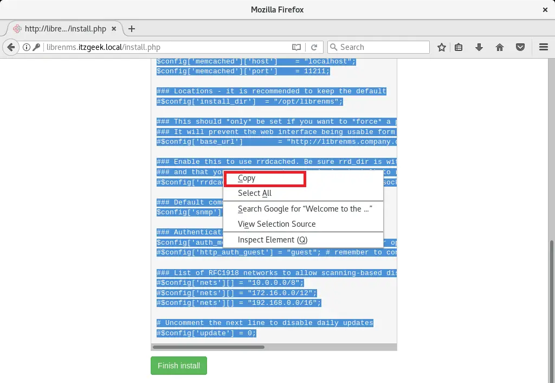Open a new tab

click(132, 29)
